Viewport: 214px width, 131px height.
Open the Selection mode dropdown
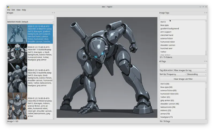click(37, 22)
